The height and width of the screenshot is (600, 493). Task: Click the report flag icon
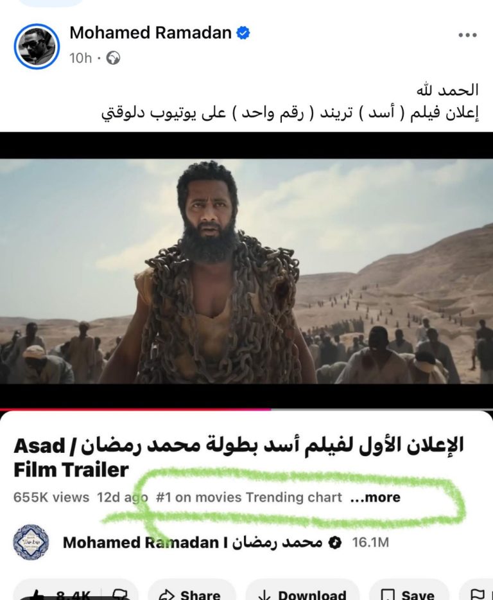pos(478,595)
